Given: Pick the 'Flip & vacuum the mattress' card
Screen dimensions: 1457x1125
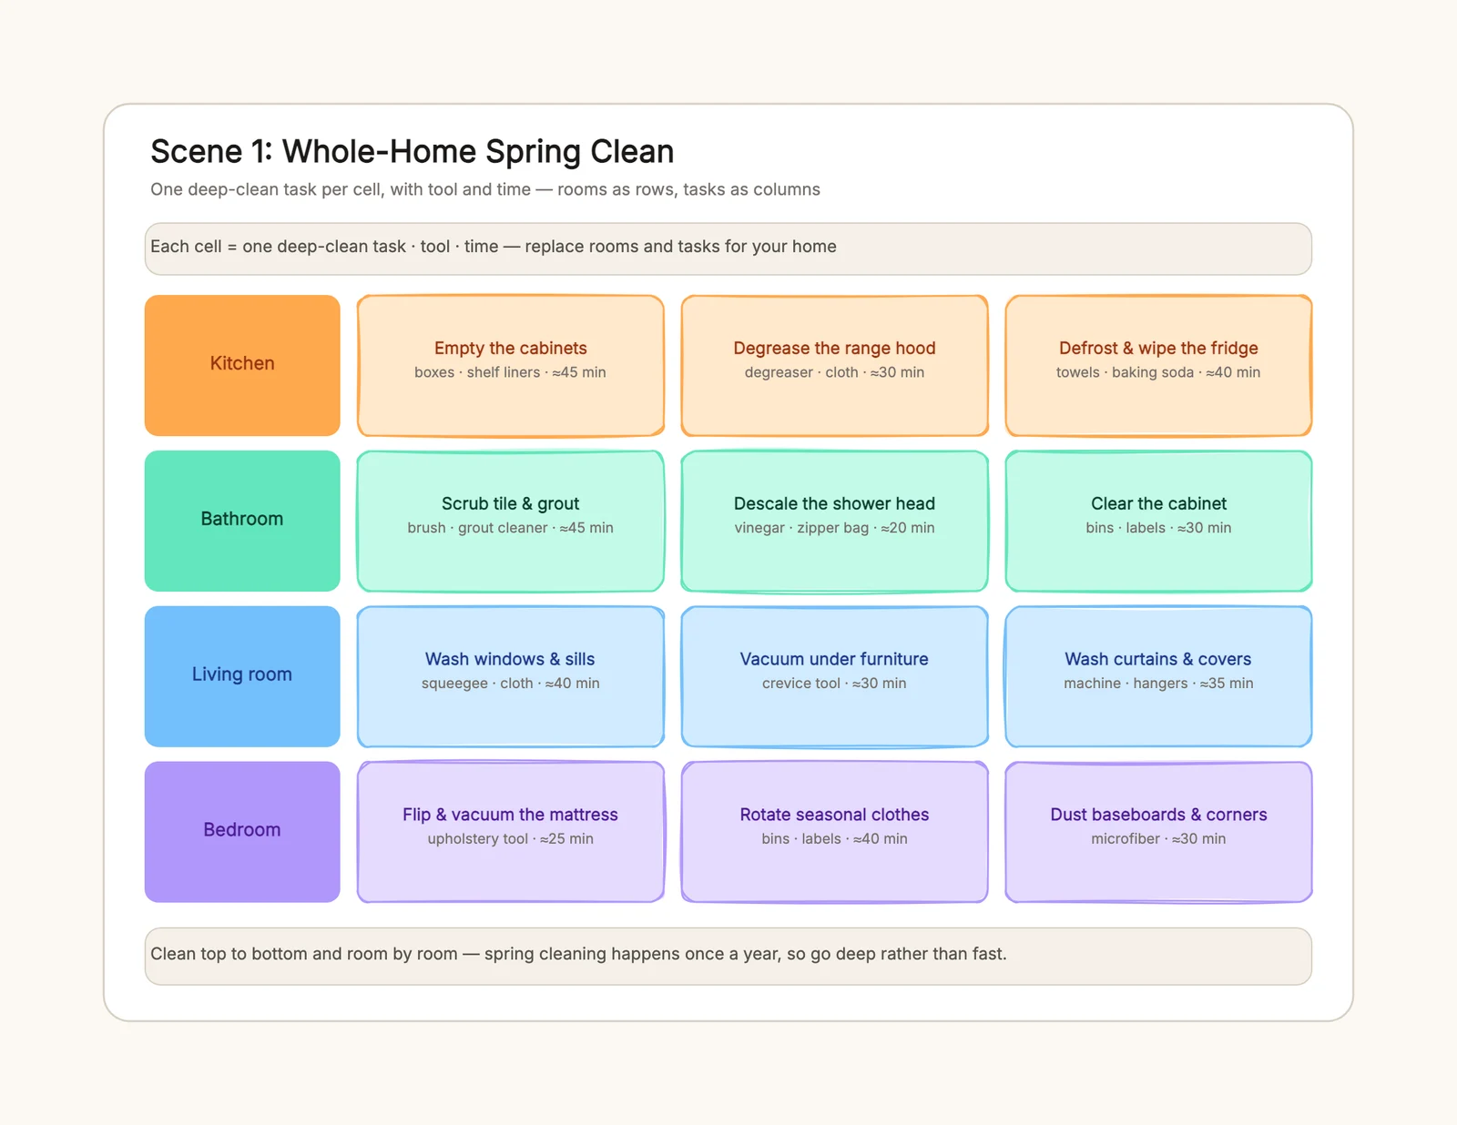Looking at the screenshot, I should point(511,832).
